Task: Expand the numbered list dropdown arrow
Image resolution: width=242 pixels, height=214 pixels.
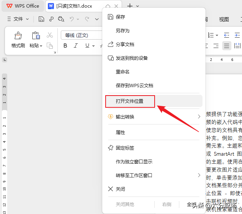Action: click(217, 35)
